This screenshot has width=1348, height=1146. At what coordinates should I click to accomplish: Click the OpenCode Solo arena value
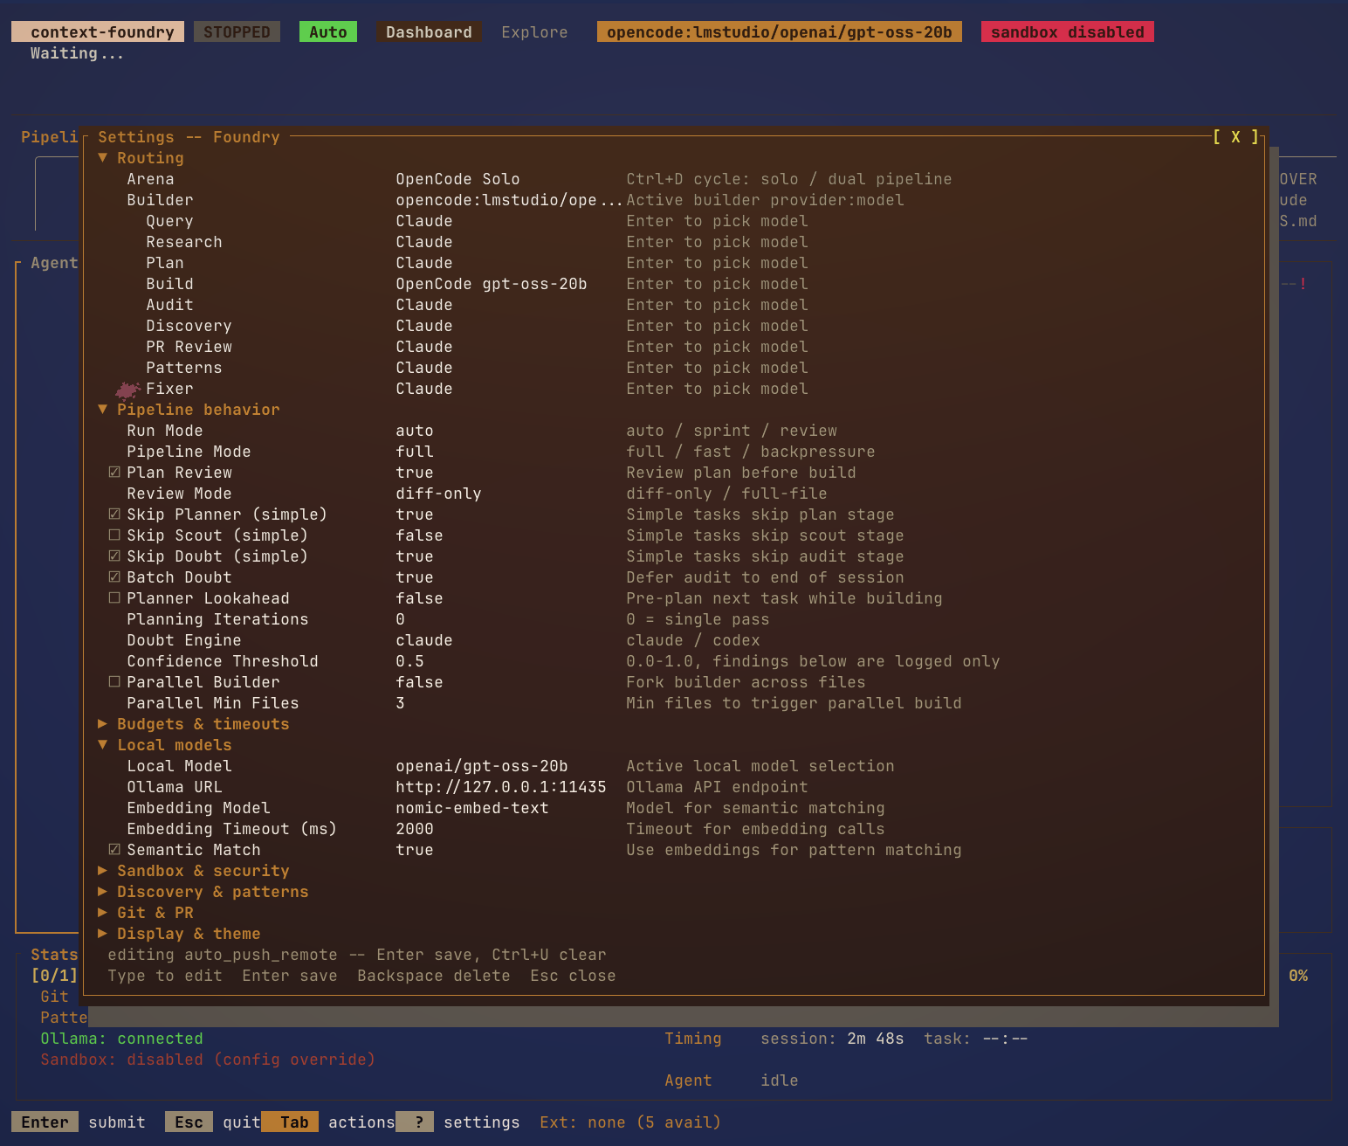click(x=458, y=179)
